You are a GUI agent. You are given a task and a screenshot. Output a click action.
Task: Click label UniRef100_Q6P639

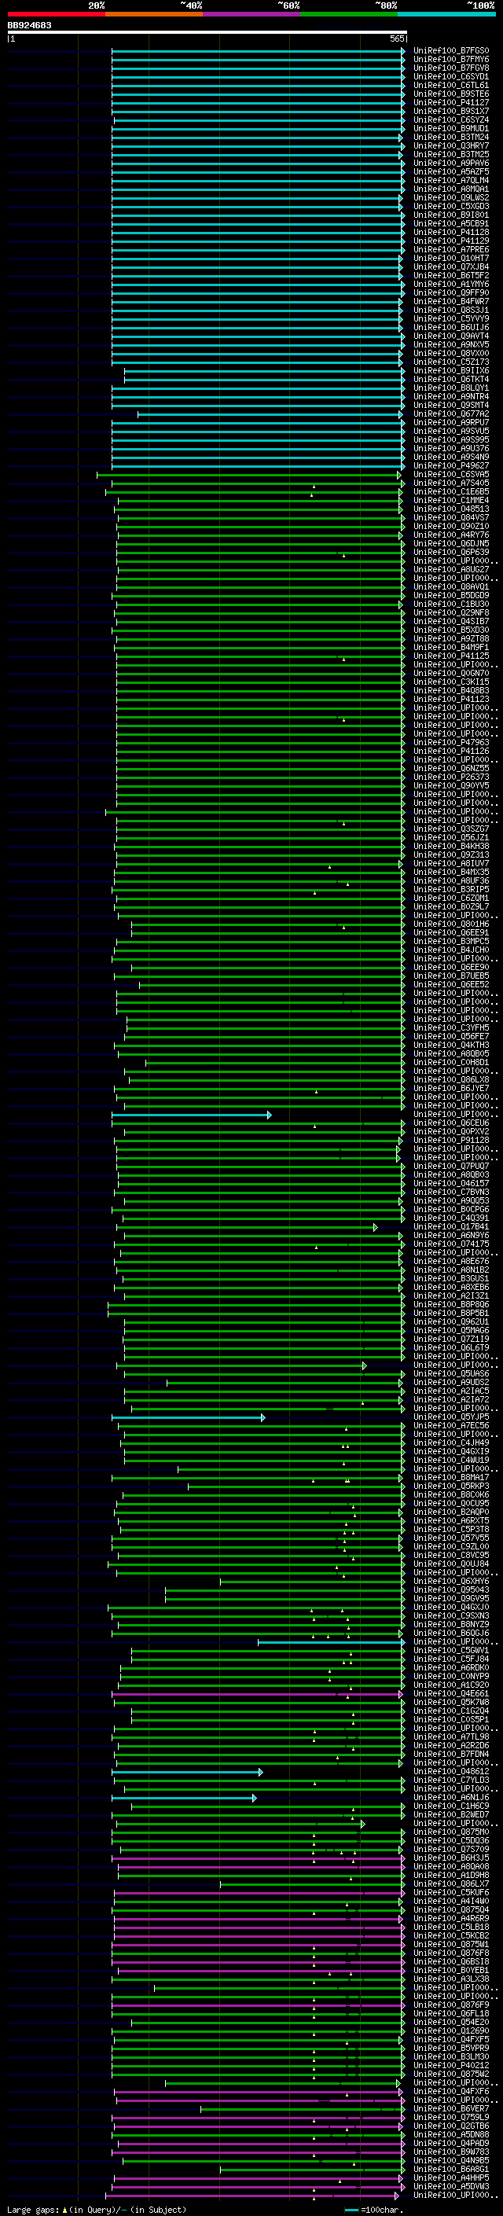point(451,553)
